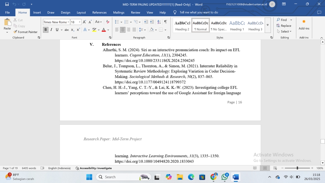Screen dimensions: 325x183
Task: Increase paragraph indent
Action: pyautogui.click(x=152, y=22)
